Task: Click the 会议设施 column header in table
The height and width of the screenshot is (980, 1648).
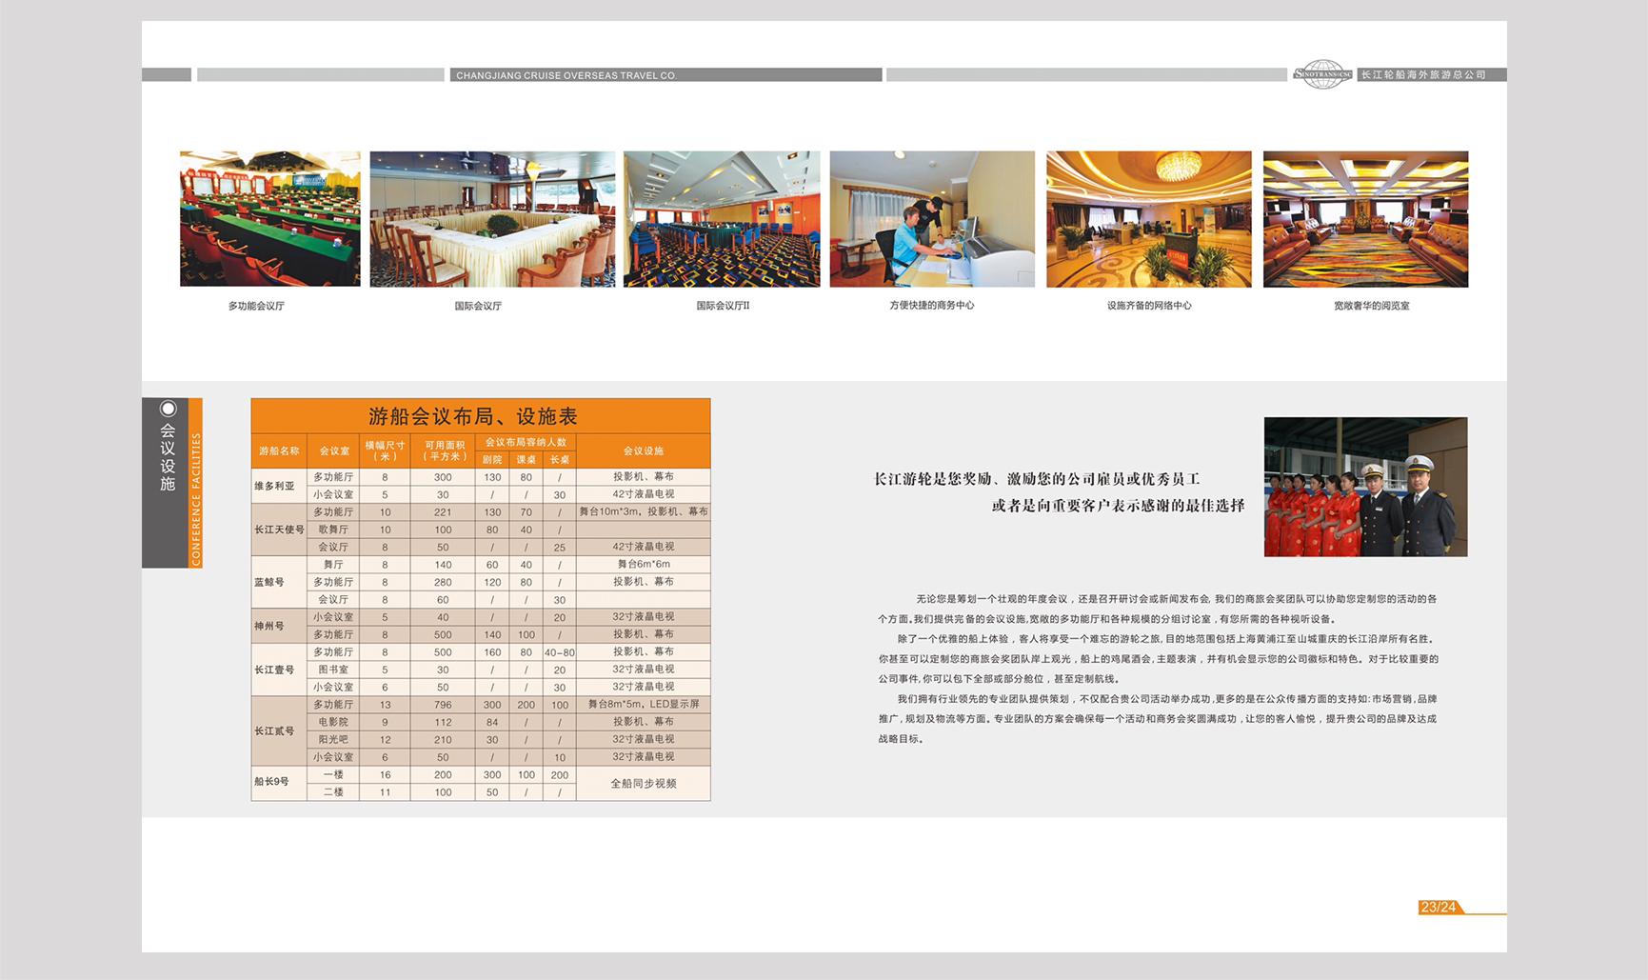Action: (x=644, y=450)
